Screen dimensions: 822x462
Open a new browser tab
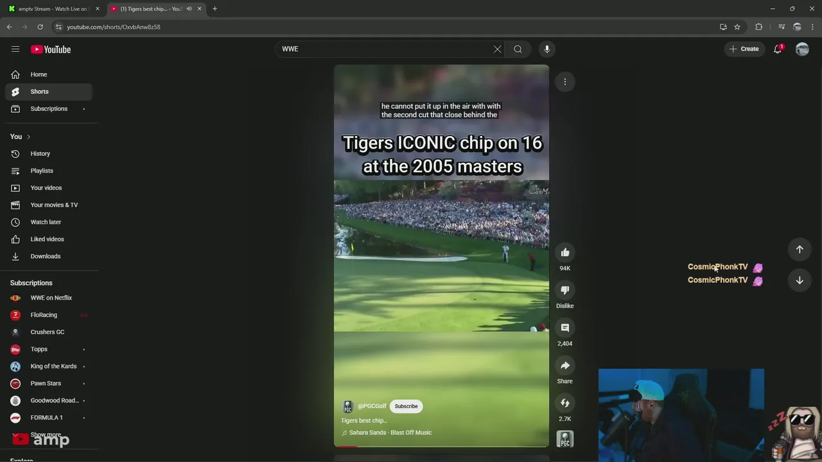pyautogui.click(x=214, y=9)
